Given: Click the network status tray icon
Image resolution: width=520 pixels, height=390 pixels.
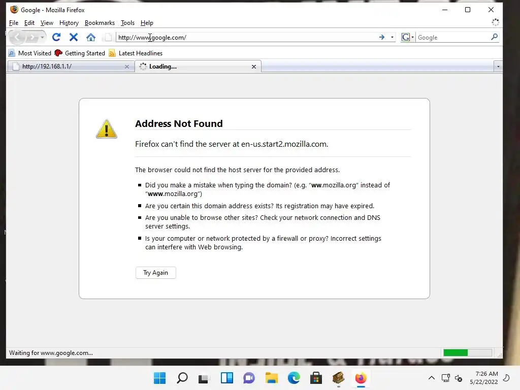Looking at the screenshot, I should (446, 378).
